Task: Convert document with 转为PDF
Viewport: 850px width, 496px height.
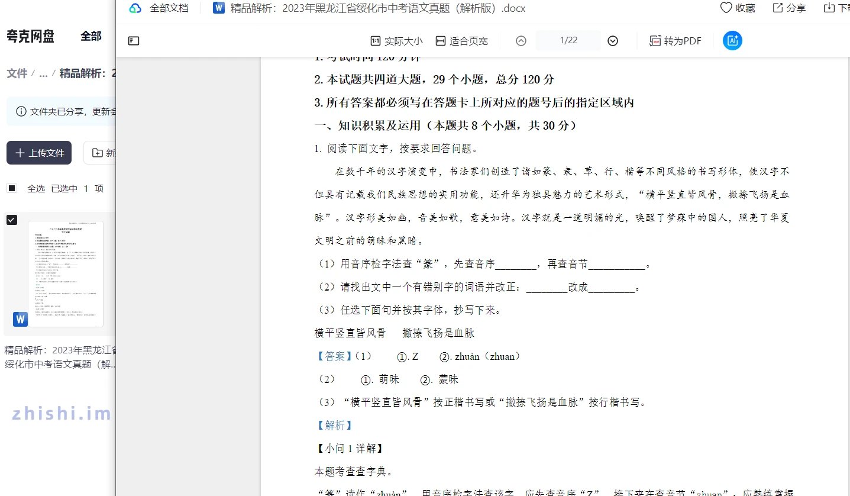Action: tap(676, 41)
